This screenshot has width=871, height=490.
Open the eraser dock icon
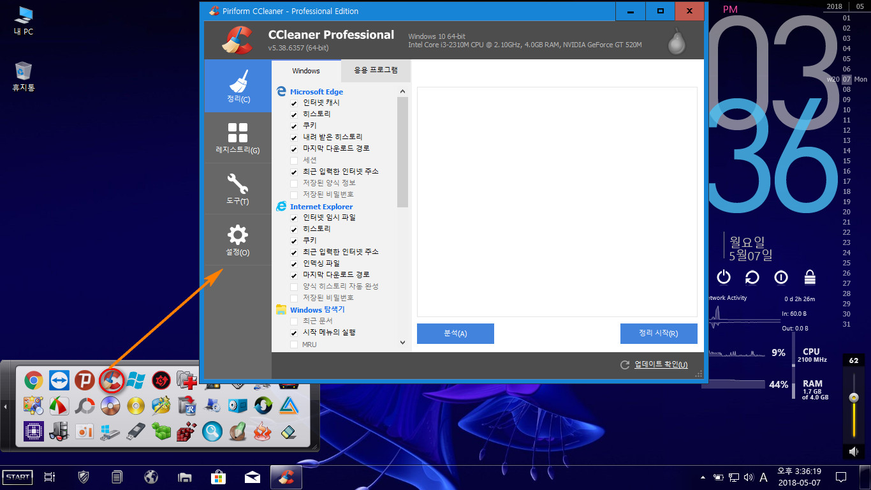pos(288,431)
